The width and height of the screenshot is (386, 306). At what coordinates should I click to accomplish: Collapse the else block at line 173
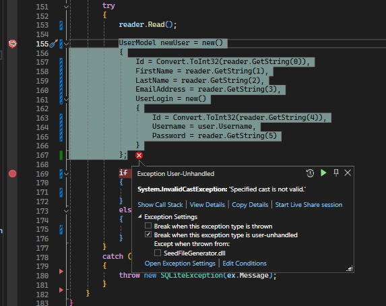66,211
